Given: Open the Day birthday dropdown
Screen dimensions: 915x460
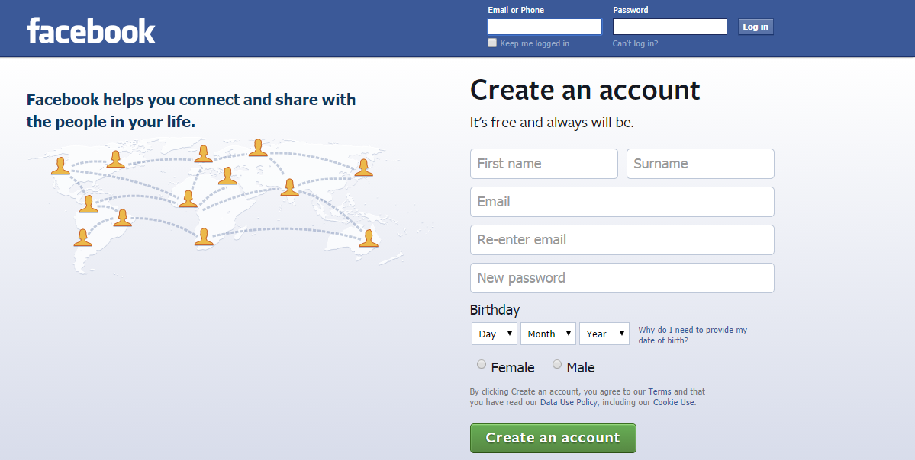Looking at the screenshot, I should [495, 334].
